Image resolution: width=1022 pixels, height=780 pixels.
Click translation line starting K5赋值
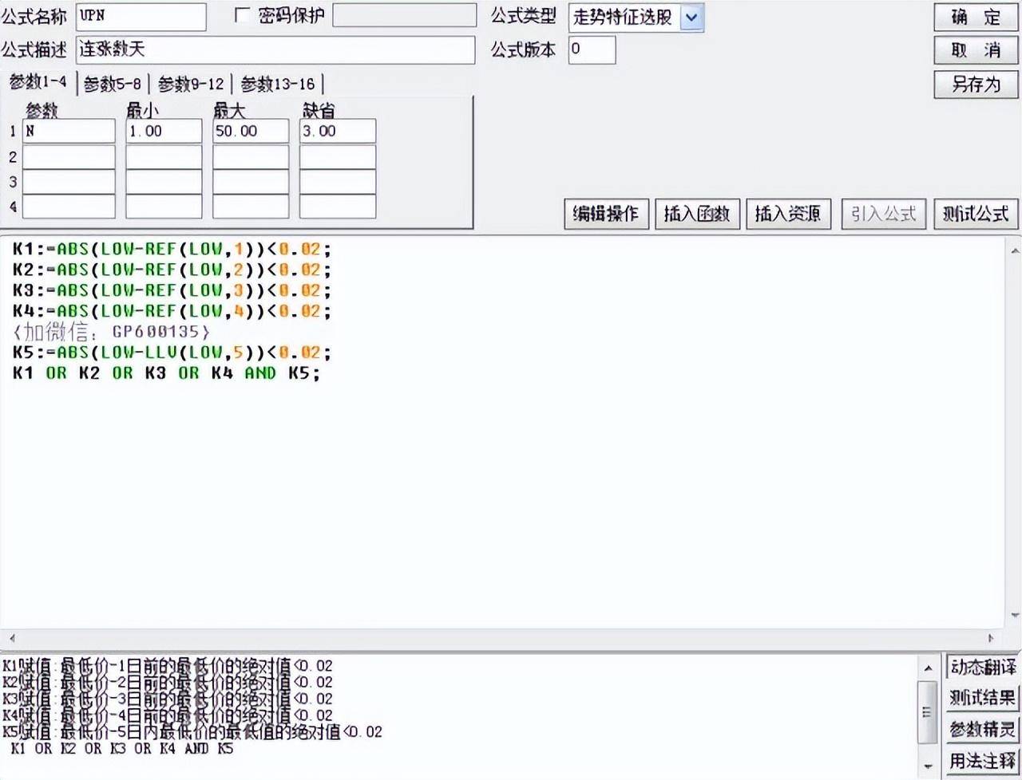(x=192, y=731)
